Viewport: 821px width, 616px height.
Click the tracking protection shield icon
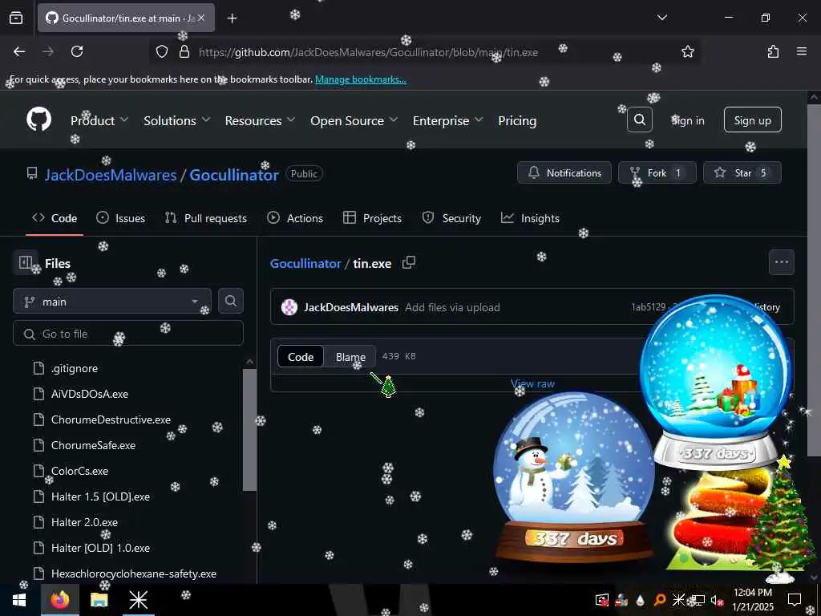coord(162,51)
